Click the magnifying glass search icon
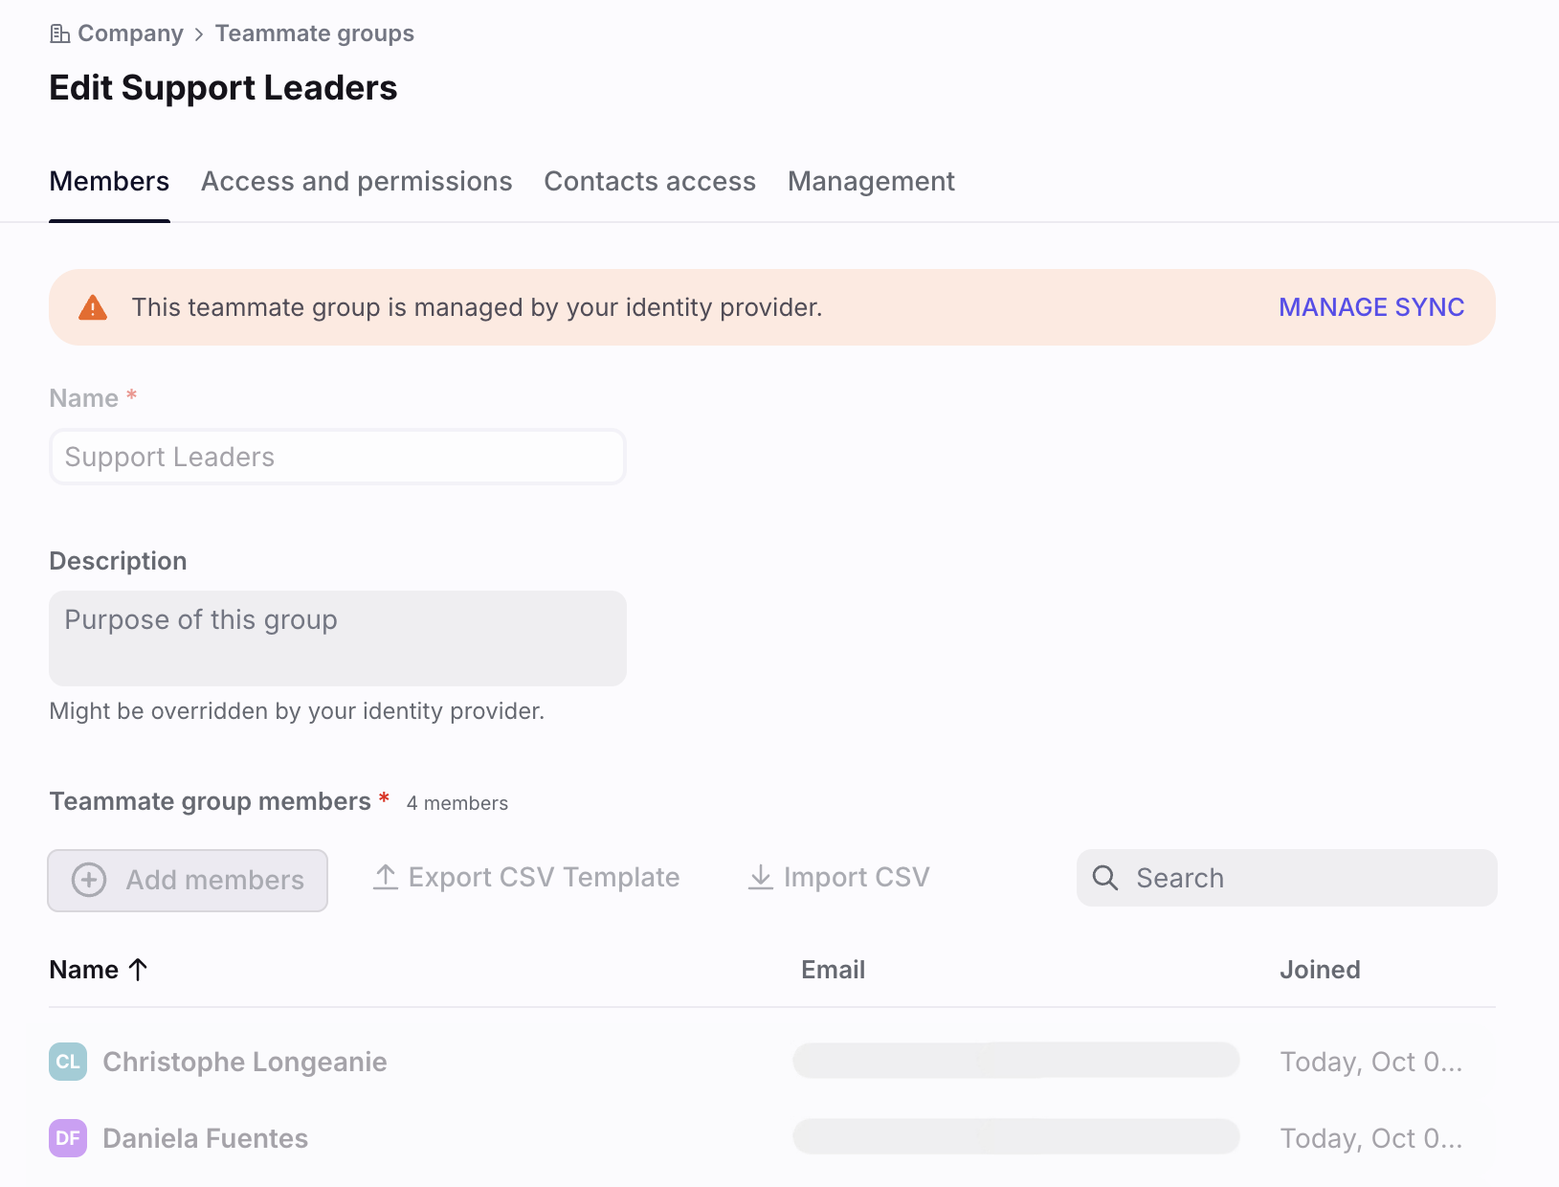 coord(1105,878)
